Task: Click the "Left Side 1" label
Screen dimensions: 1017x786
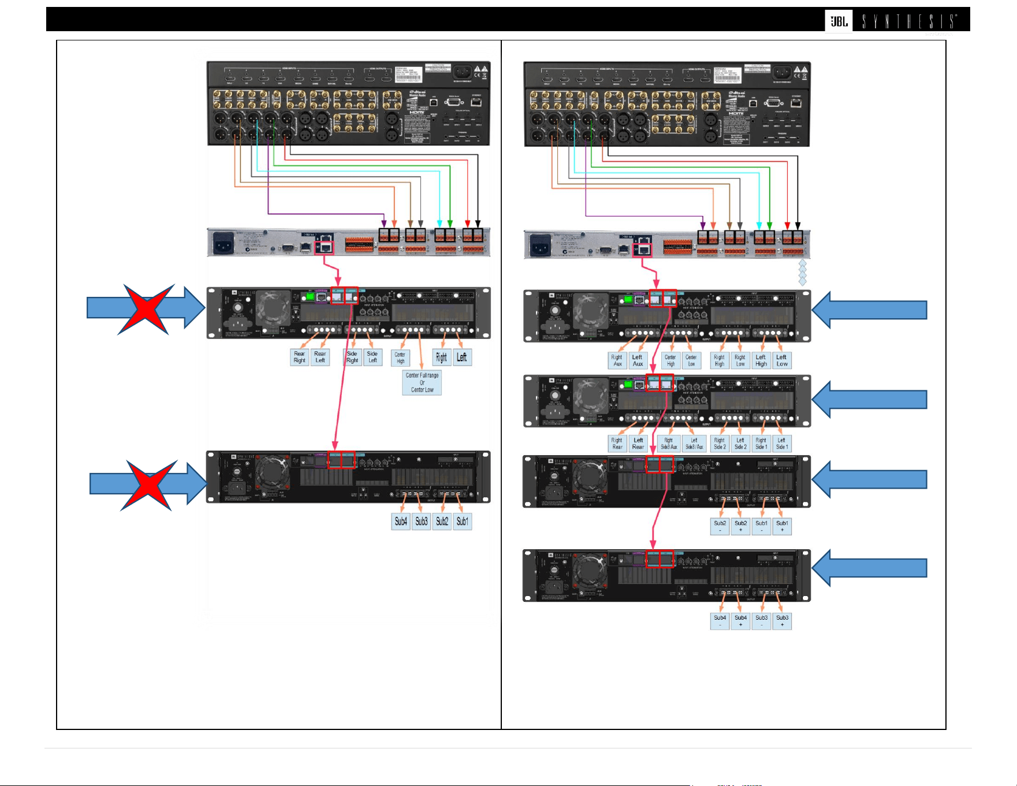Action: pos(782,444)
